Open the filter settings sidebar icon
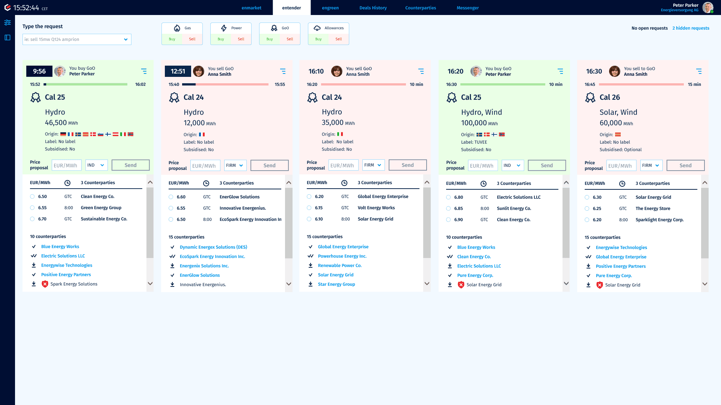Screen dimensions: 721x405 tap(8, 23)
